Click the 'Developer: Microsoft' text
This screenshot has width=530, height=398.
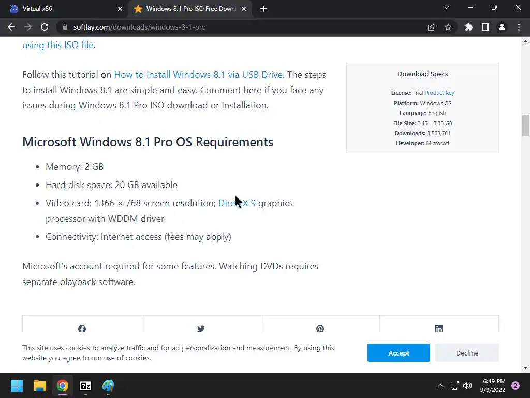coord(422,143)
